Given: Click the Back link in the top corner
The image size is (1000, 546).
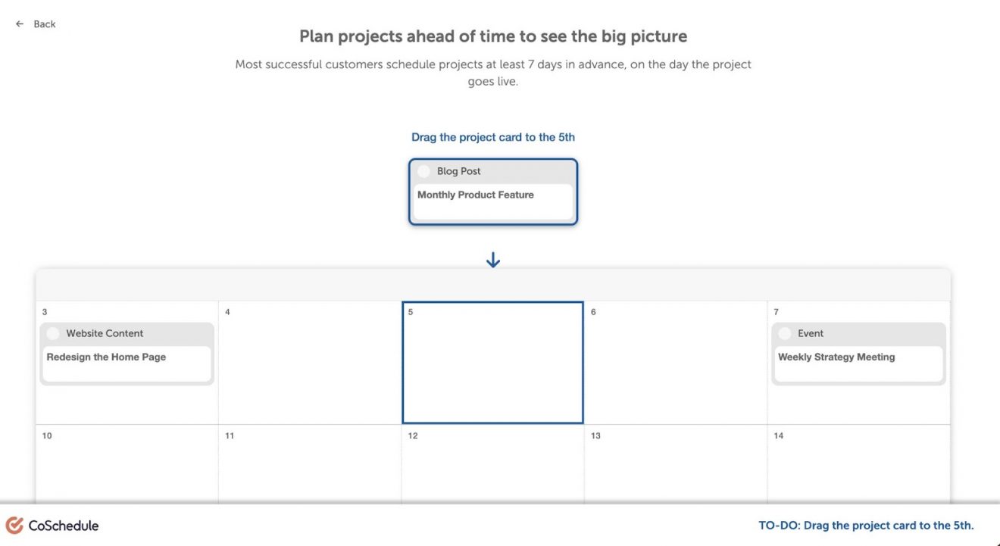Looking at the screenshot, I should pos(43,23).
